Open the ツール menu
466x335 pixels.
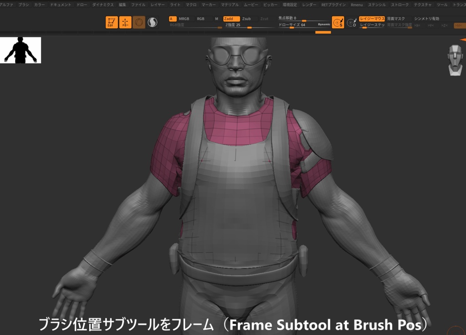(x=441, y=5)
